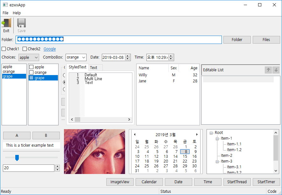
Task: Select orange in the plain list box
Action: (14, 72)
